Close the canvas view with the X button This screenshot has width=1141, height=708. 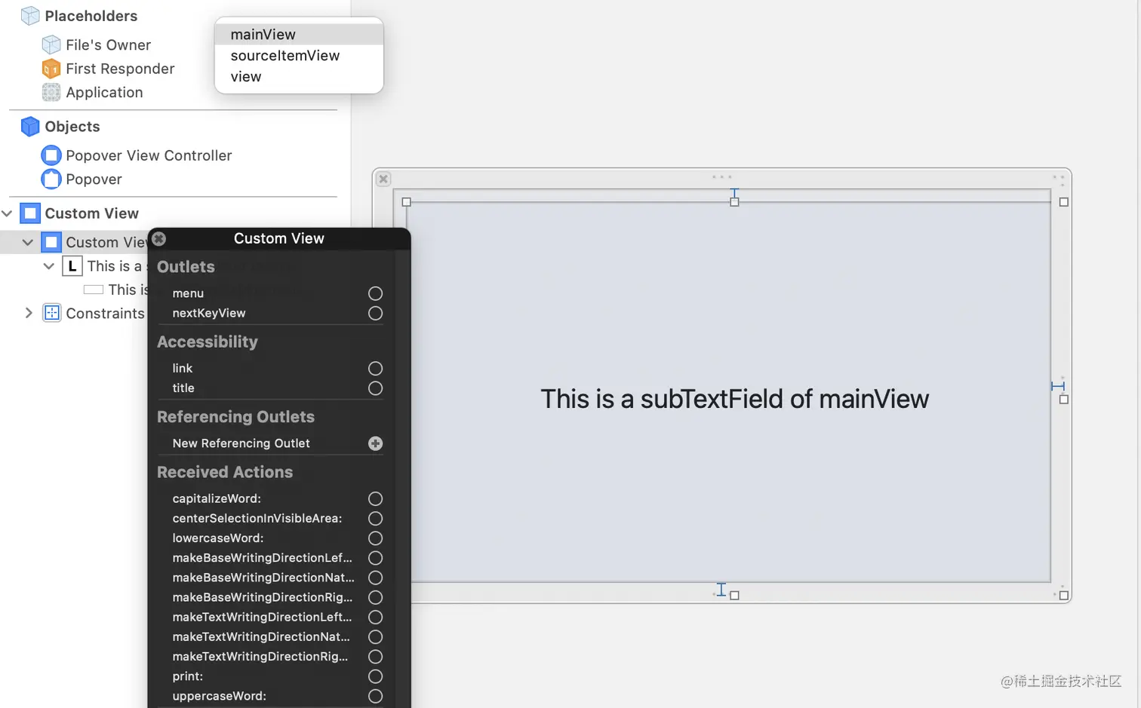click(383, 179)
